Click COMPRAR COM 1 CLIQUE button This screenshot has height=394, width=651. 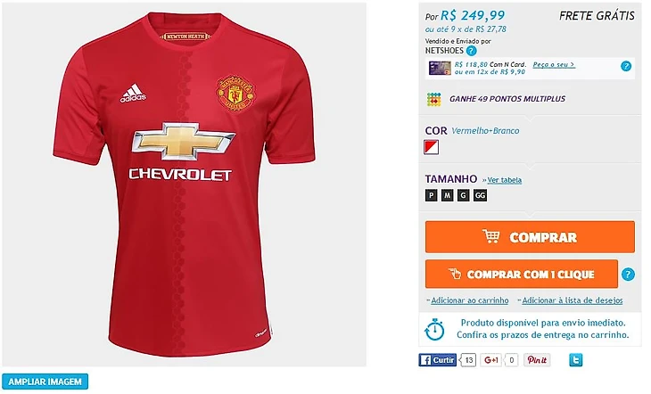tap(522, 274)
